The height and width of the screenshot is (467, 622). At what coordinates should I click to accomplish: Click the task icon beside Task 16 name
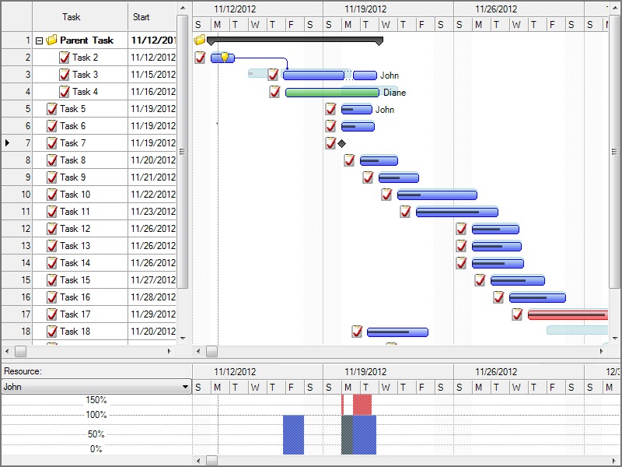pos(52,297)
